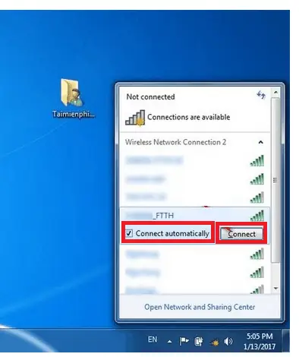299x357 pixels.
Task: Select the _FTTH wireless network
Action: pos(195,215)
